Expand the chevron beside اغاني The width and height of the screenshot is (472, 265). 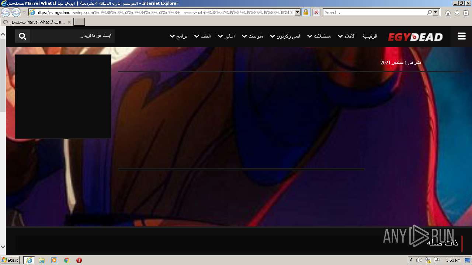(221, 36)
